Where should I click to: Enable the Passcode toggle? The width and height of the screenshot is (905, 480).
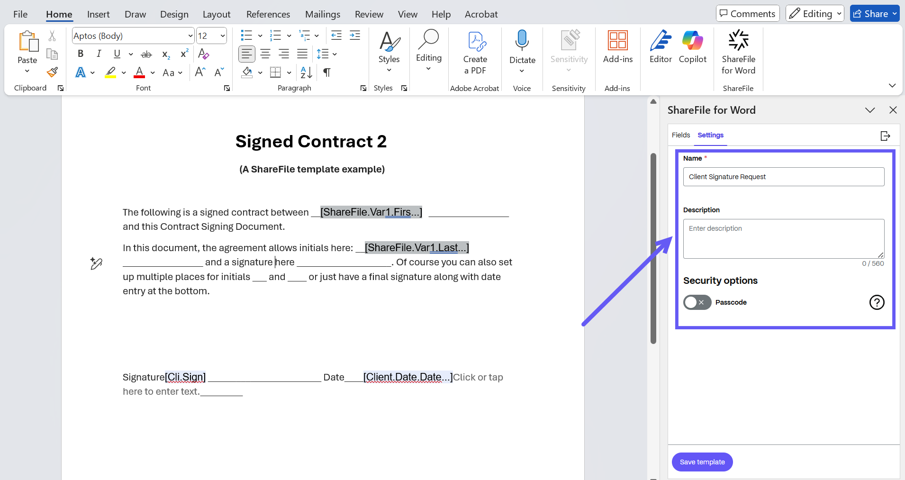click(x=697, y=302)
